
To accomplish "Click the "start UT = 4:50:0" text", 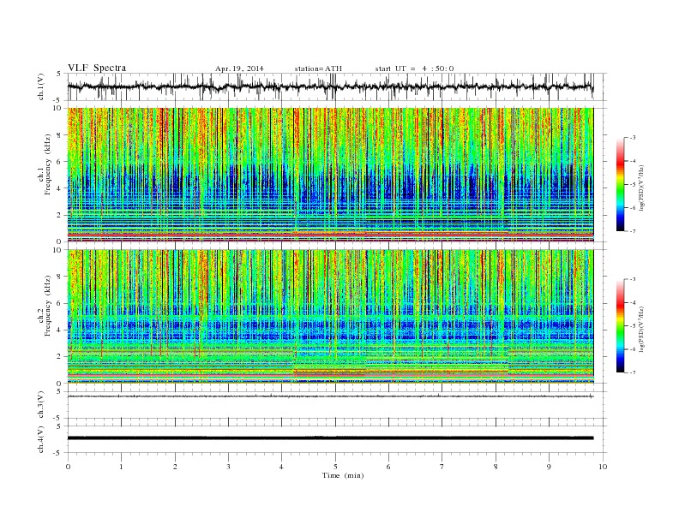I will pos(414,68).
